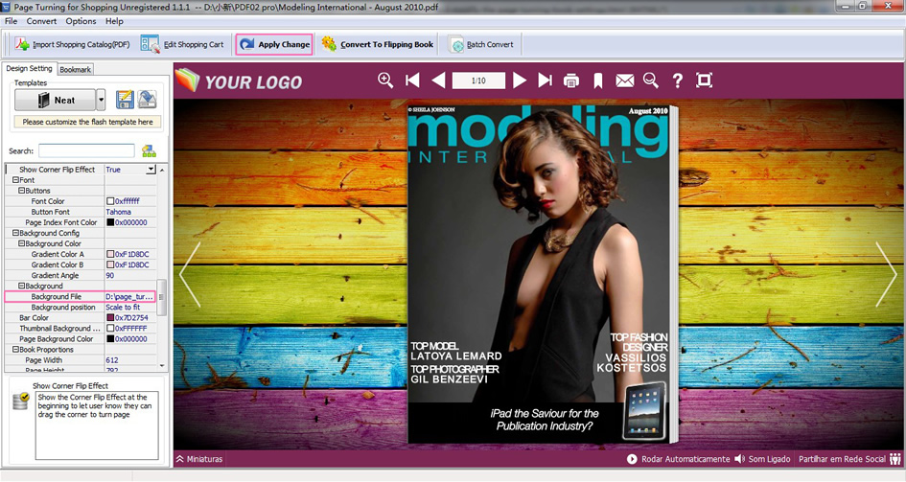Focus the Search input field
906x482 pixels.
click(x=86, y=150)
